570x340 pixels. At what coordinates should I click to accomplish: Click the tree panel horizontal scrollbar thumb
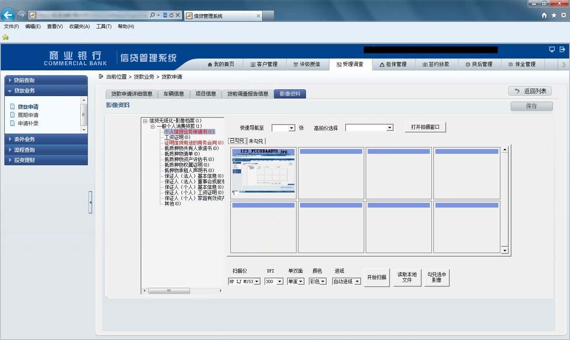coord(169,291)
